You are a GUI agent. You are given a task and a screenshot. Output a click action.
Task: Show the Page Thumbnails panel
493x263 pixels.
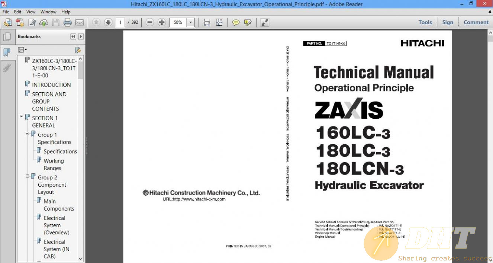7,37
